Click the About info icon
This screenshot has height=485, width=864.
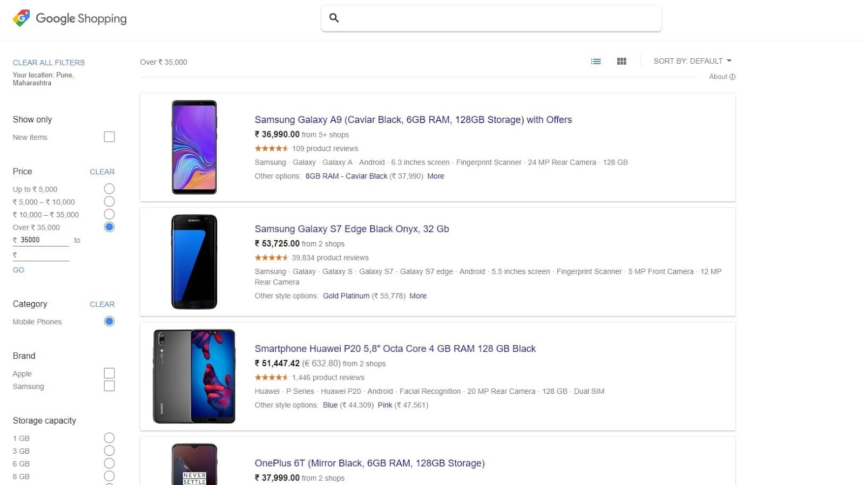tap(732, 77)
